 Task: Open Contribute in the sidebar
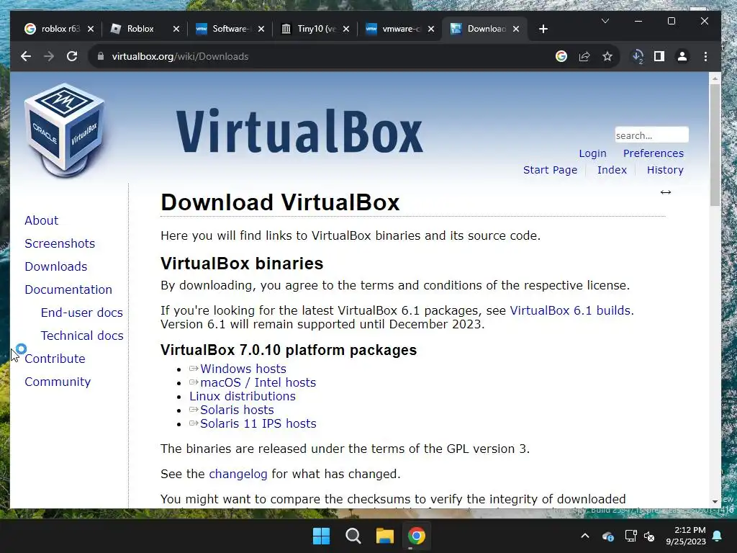[x=55, y=359]
